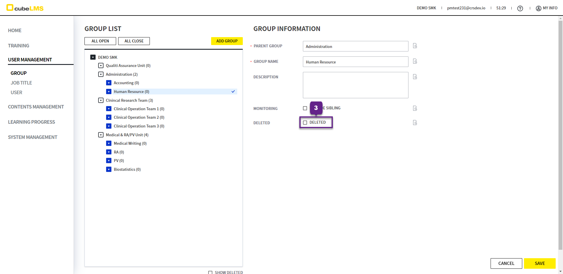Screen dimensions: 563x274
Task: Click the history icon in Deleted row
Action: pyautogui.click(x=415, y=123)
